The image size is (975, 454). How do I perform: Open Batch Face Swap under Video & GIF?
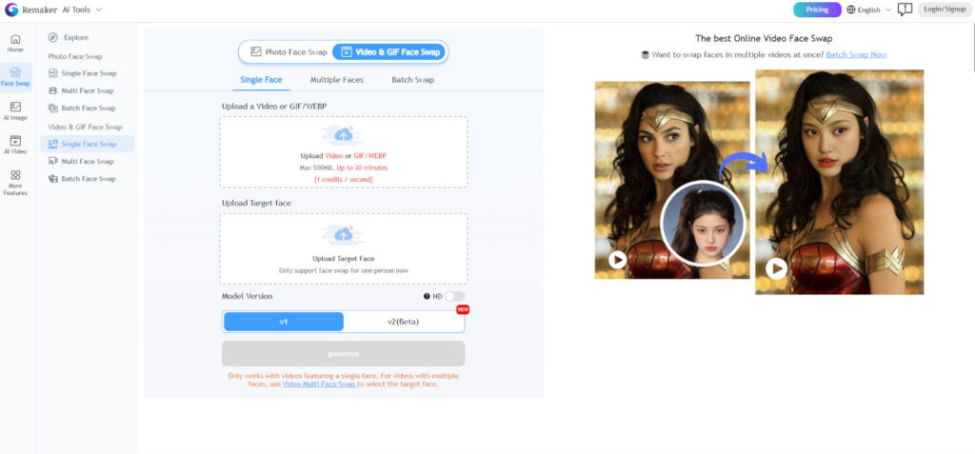click(82, 179)
